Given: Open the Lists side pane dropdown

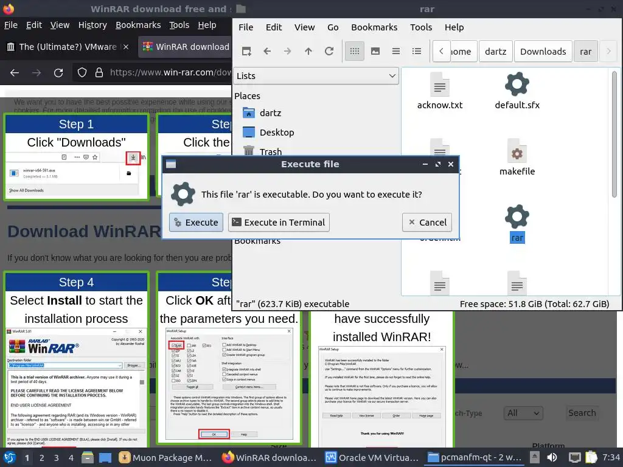Looking at the screenshot, I should [316, 76].
